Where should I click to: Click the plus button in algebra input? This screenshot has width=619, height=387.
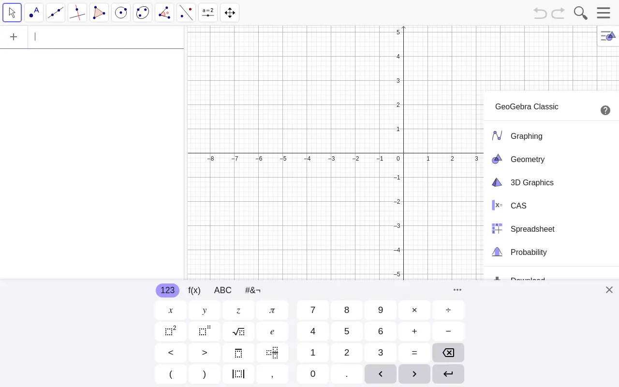click(x=14, y=37)
